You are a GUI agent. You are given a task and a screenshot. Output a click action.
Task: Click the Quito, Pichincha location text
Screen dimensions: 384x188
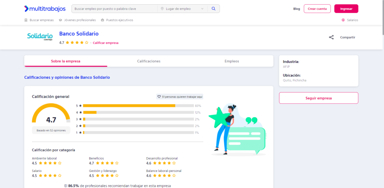click(x=295, y=80)
